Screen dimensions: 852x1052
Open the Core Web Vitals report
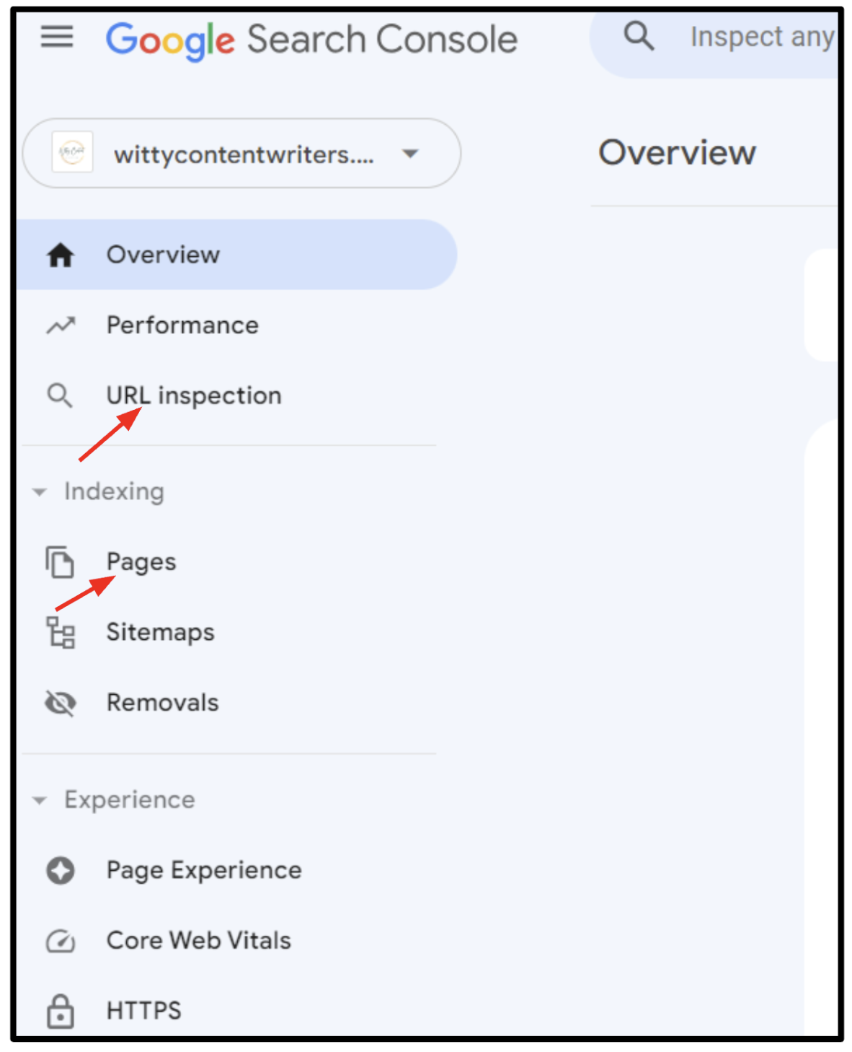198,940
